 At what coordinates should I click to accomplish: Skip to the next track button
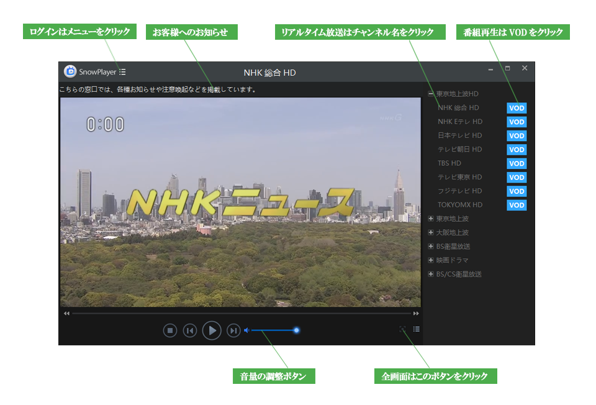pos(233,330)
